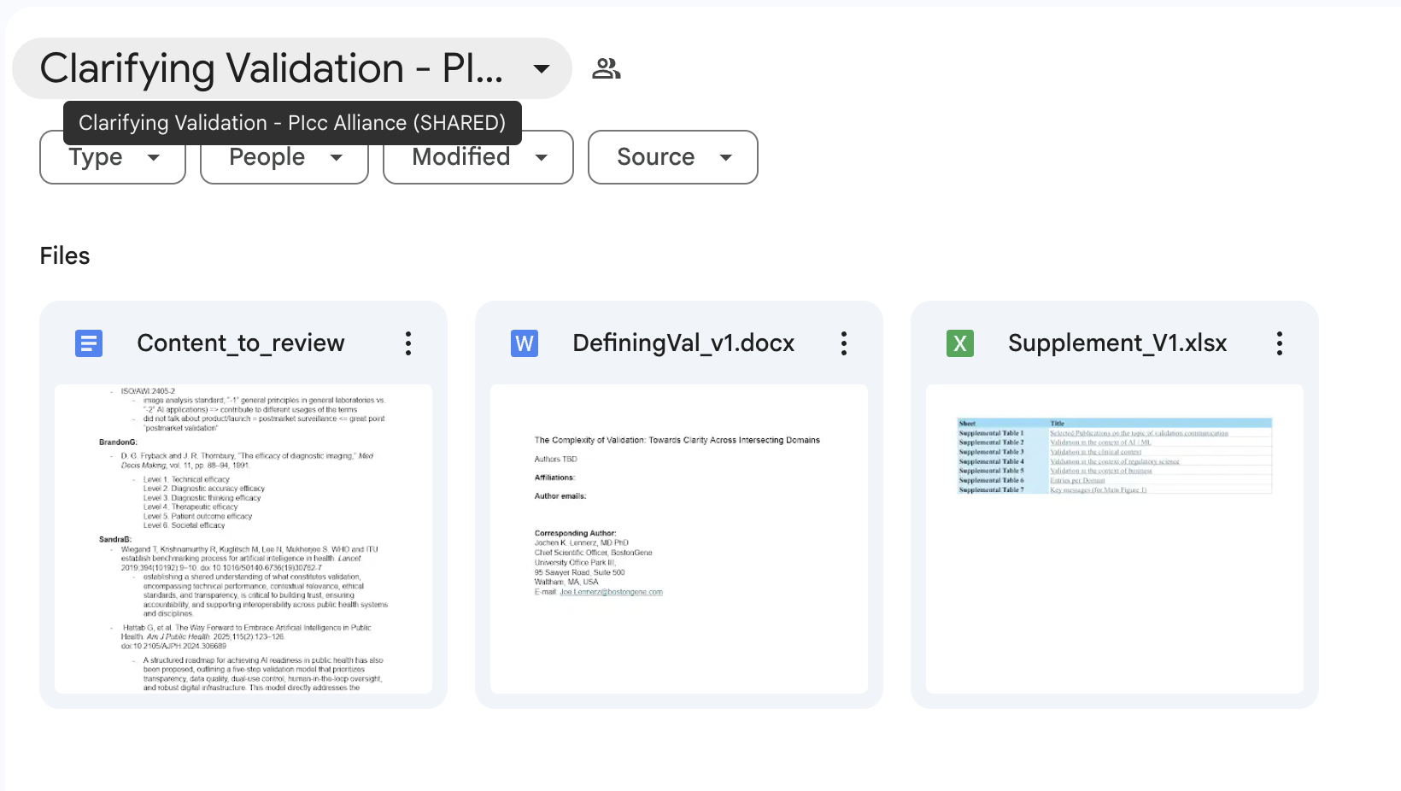
Task: Click the Word icon on DefiningVal_v1.docx
Action: point(525,343)
